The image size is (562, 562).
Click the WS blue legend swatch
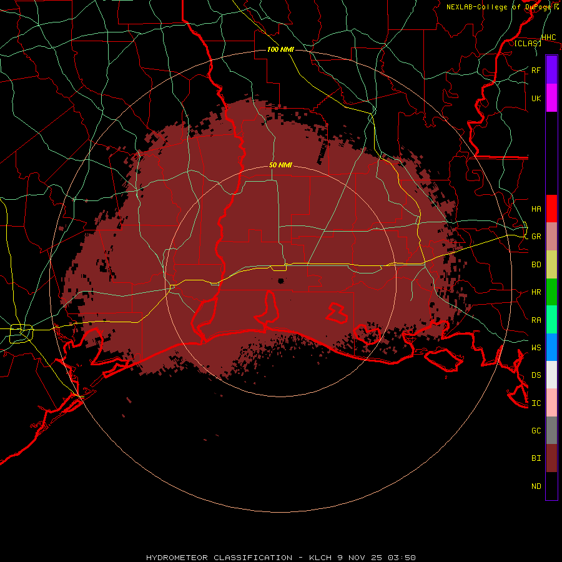pos(551,347)
